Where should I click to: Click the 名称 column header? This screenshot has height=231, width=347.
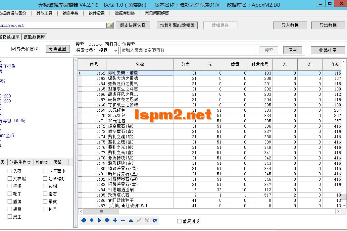140,64
